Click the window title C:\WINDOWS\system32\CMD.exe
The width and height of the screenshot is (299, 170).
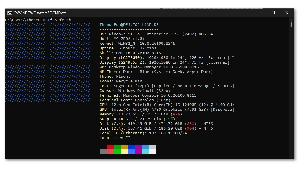point(40,13)
